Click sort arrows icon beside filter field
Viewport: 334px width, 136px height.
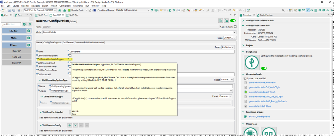pyautogui.click(x=30, y=24)
